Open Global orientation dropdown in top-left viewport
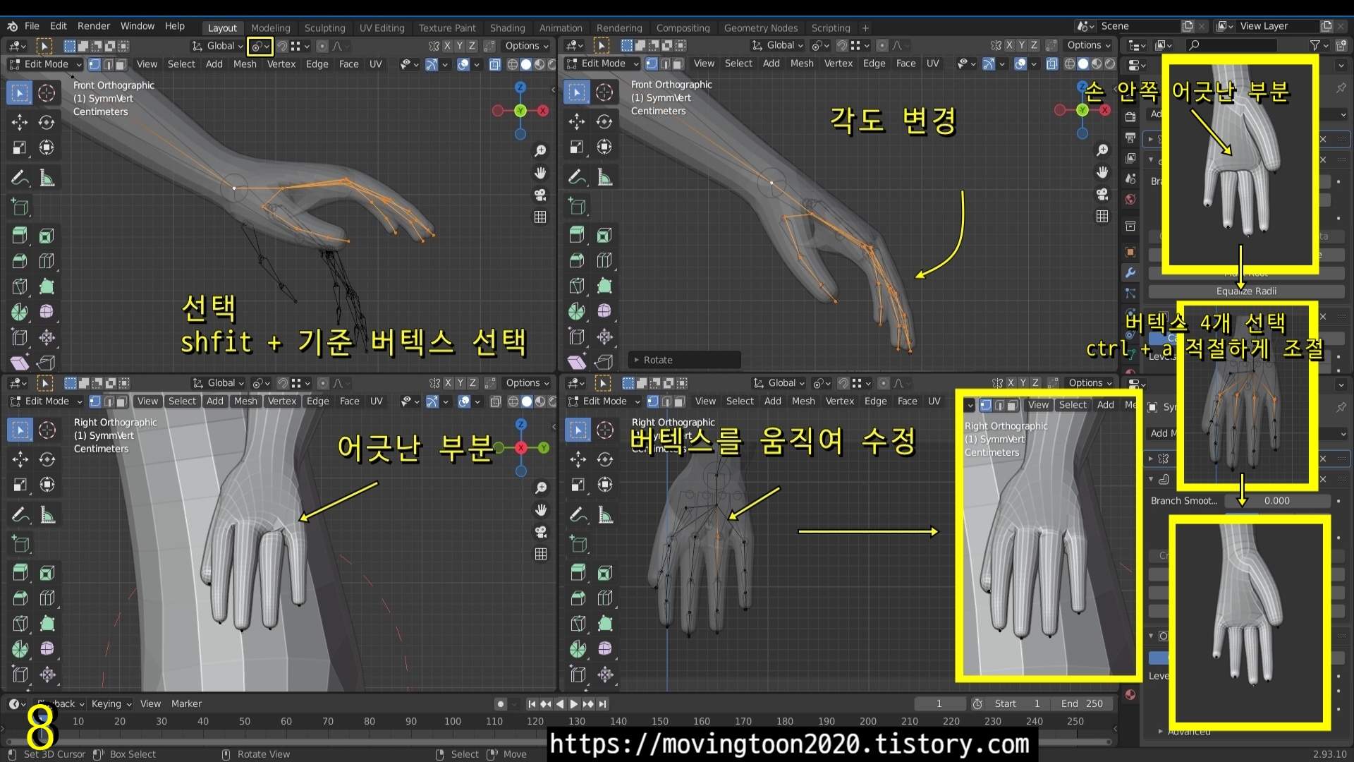1354x762 pixels. click(x=218, y=46)
